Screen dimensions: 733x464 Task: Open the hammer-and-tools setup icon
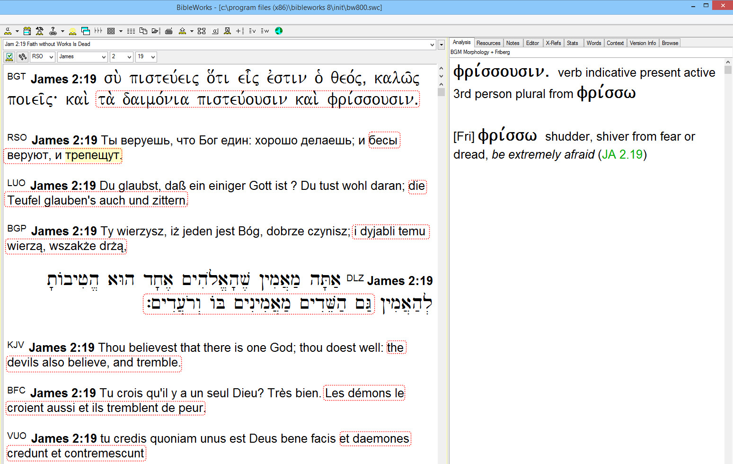(x=40, y=31)
